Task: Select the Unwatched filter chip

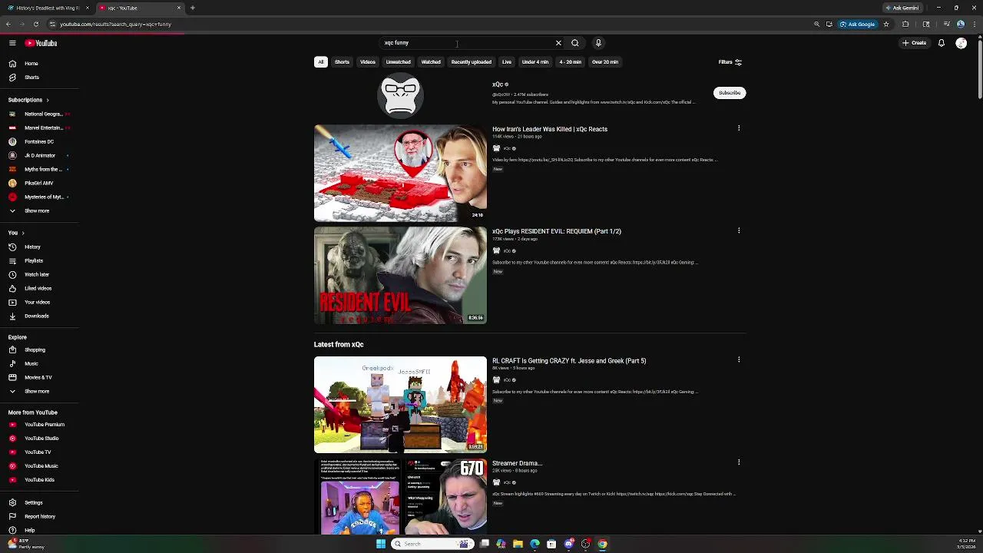Action: coord(398,62)
